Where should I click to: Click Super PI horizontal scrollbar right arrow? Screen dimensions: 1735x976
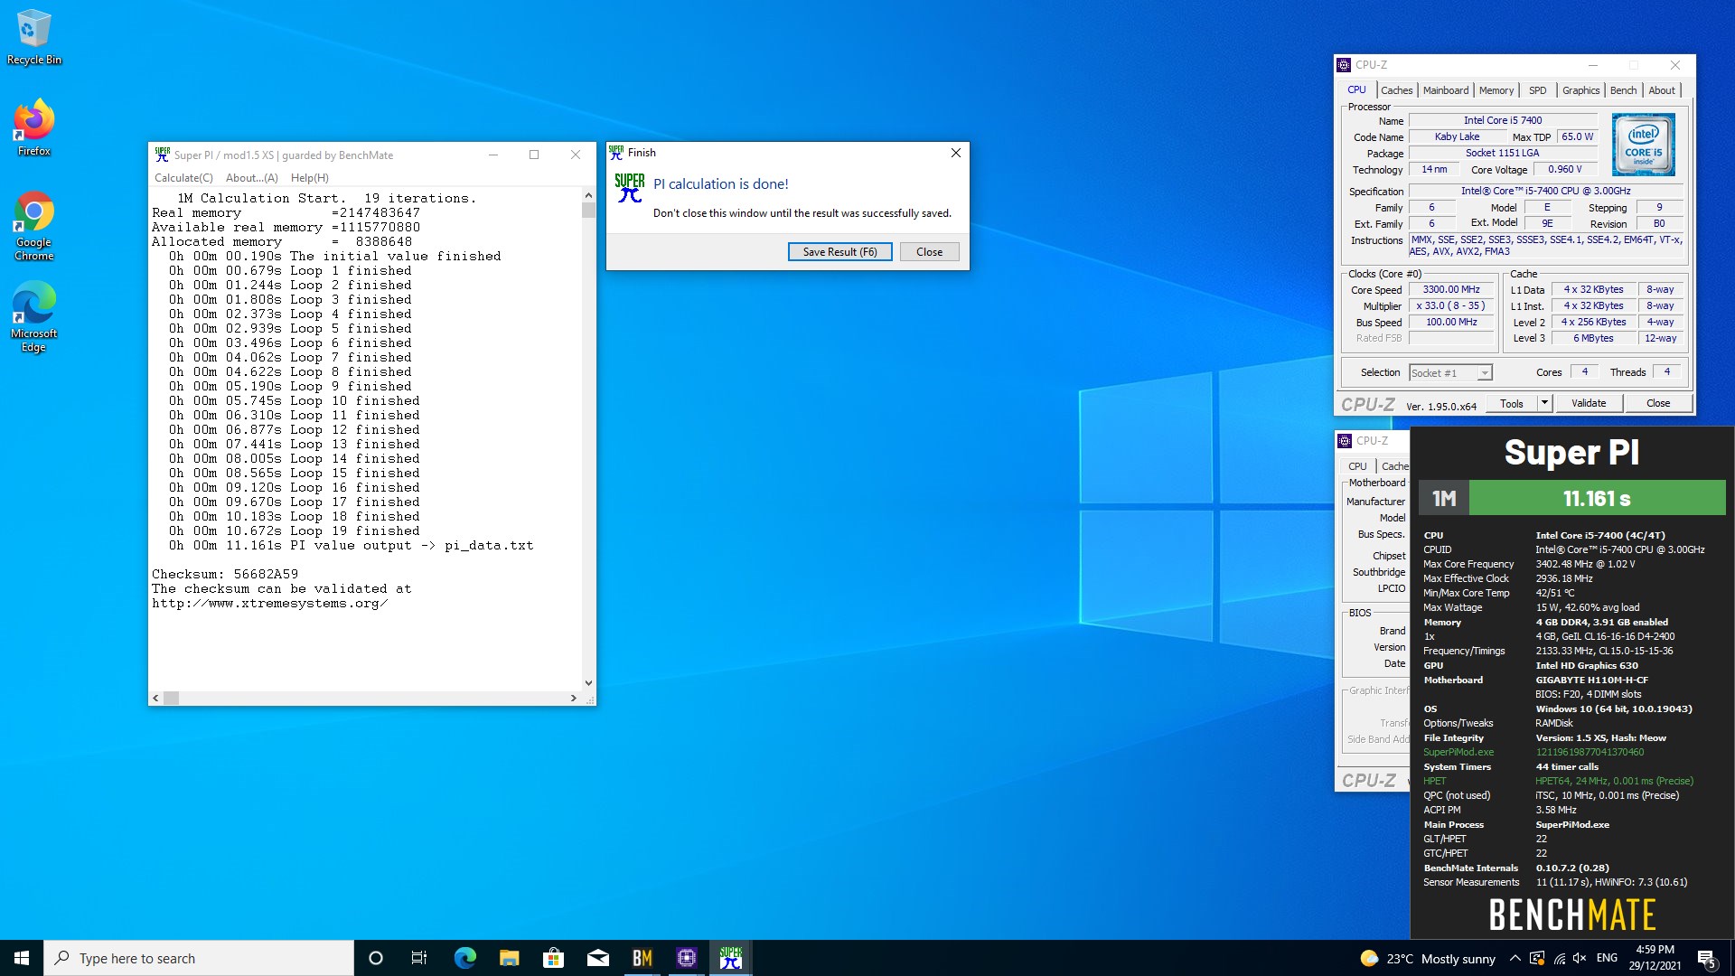pyautogui.click(x=573, y=698)
